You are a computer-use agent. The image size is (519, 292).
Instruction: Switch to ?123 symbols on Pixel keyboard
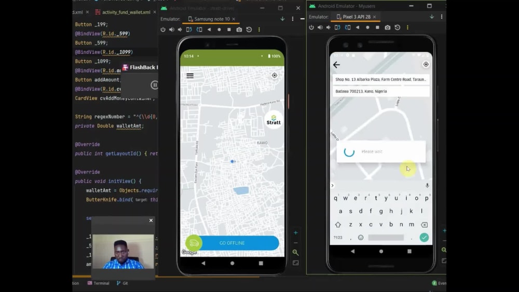[338, 238]
